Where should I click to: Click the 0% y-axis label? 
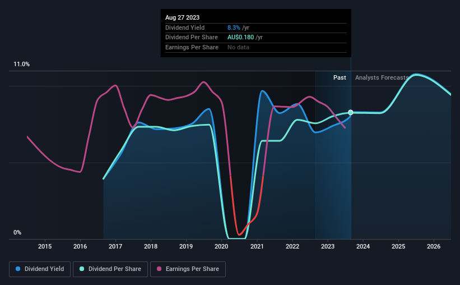pos(17,233)
